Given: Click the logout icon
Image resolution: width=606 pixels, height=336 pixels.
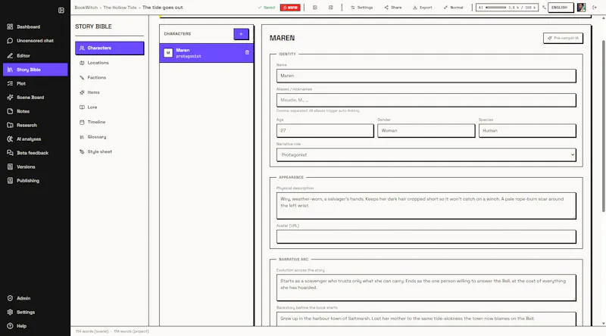Looking at the screenshot, I should point(595,8).
